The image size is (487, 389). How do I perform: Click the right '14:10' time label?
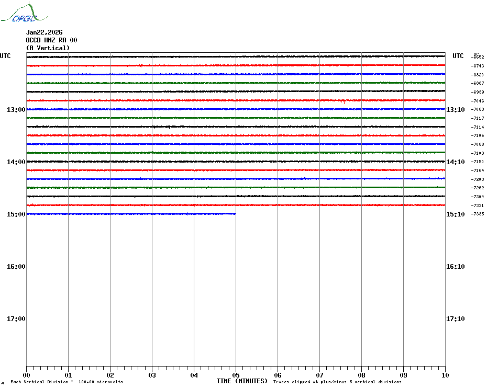(456, 162)
